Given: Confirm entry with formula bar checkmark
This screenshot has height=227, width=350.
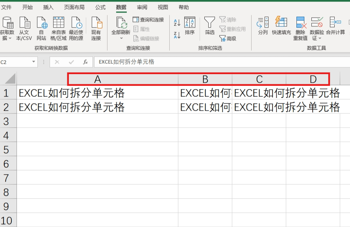Looking at the screenshot, I should (x=71, y=62).
